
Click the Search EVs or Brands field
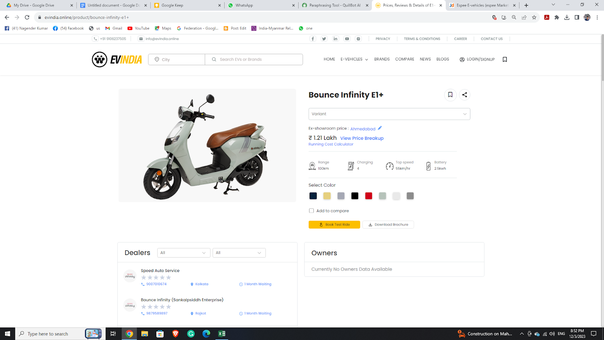point(254,59)
